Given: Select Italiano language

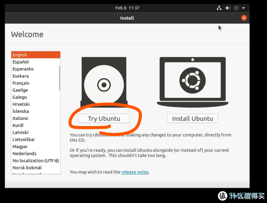Looking at the screenshot, I should (x=36, y=118).
